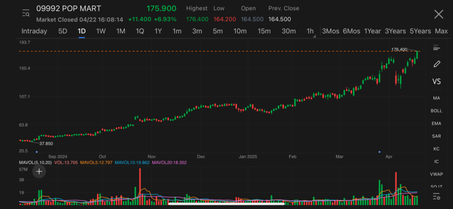Click the MAVOL20:18.352 value
The height and width of the screenshot is (209, 453).
click(x=169, y=163)
